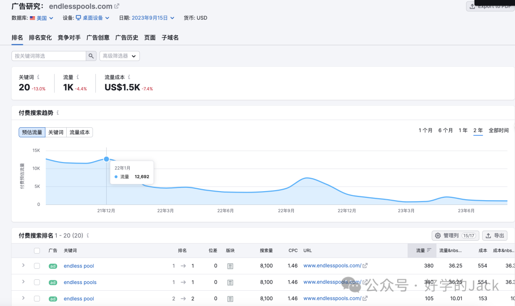Show info icon beside 付费搜索趋势 heading

58,112
